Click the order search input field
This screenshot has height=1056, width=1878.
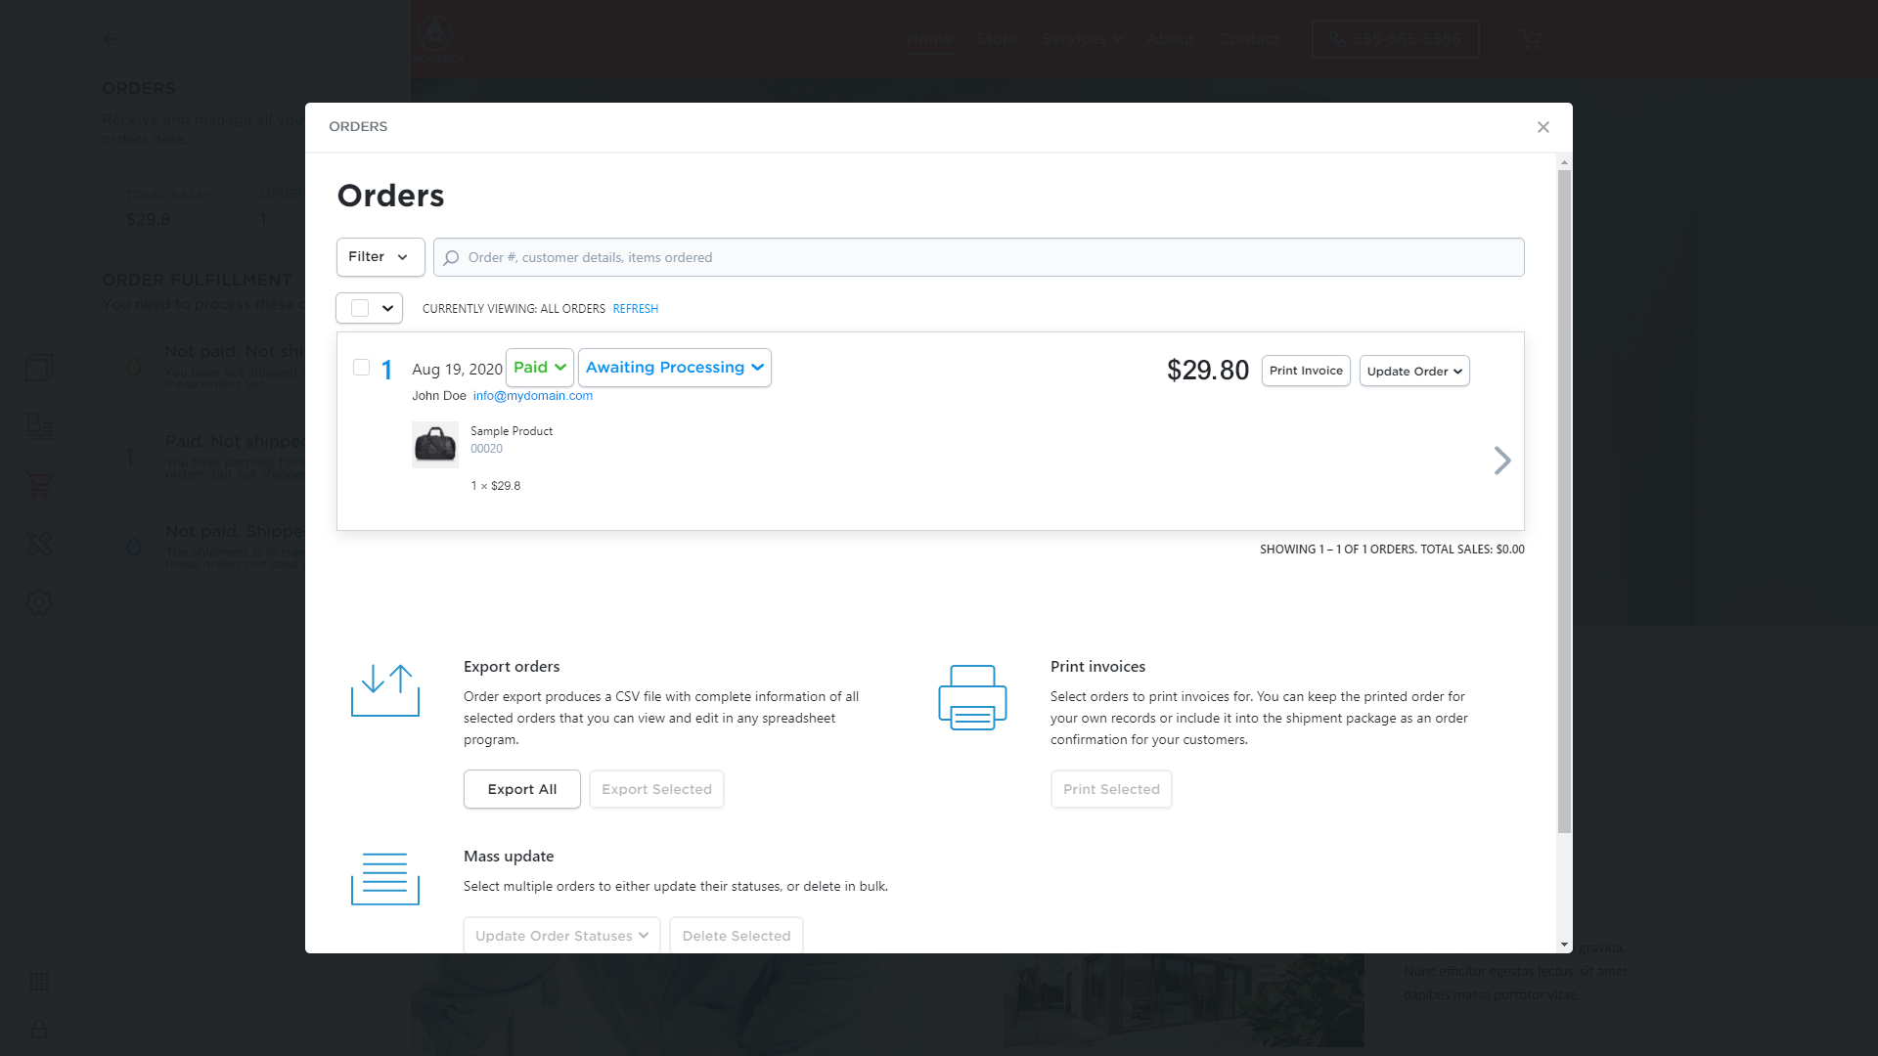[978, 257]
